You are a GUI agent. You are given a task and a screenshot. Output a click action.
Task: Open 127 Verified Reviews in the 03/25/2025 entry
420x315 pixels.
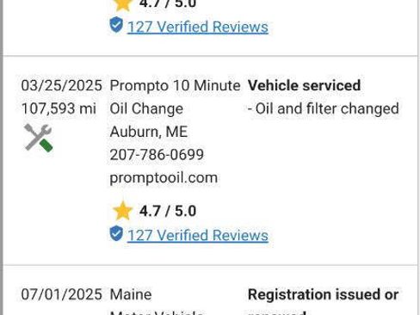point(198,236)
